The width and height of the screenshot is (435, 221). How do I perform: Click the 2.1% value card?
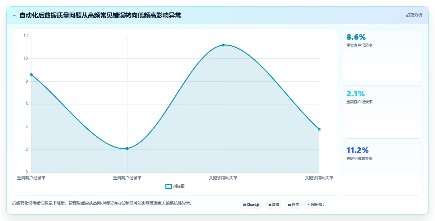click(x=382, y=112)
